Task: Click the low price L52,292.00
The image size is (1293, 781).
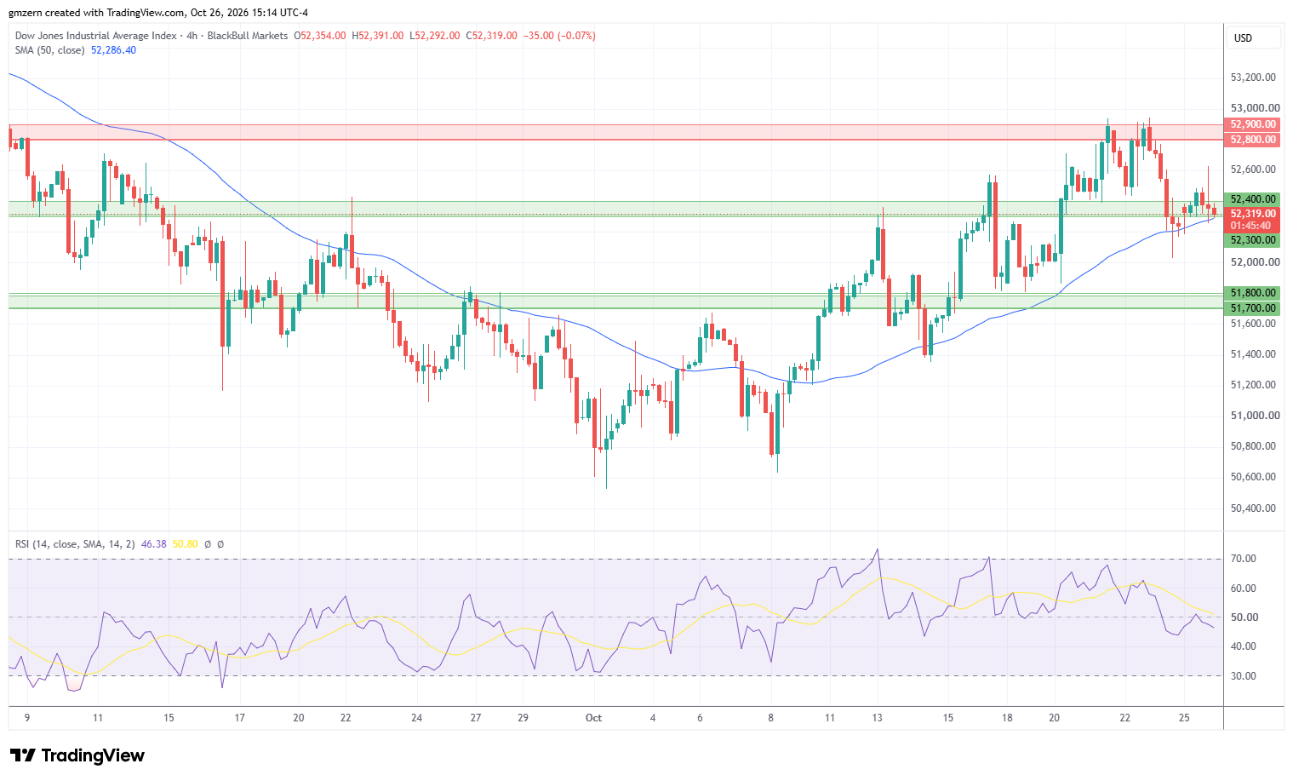Action: (435, 36)
